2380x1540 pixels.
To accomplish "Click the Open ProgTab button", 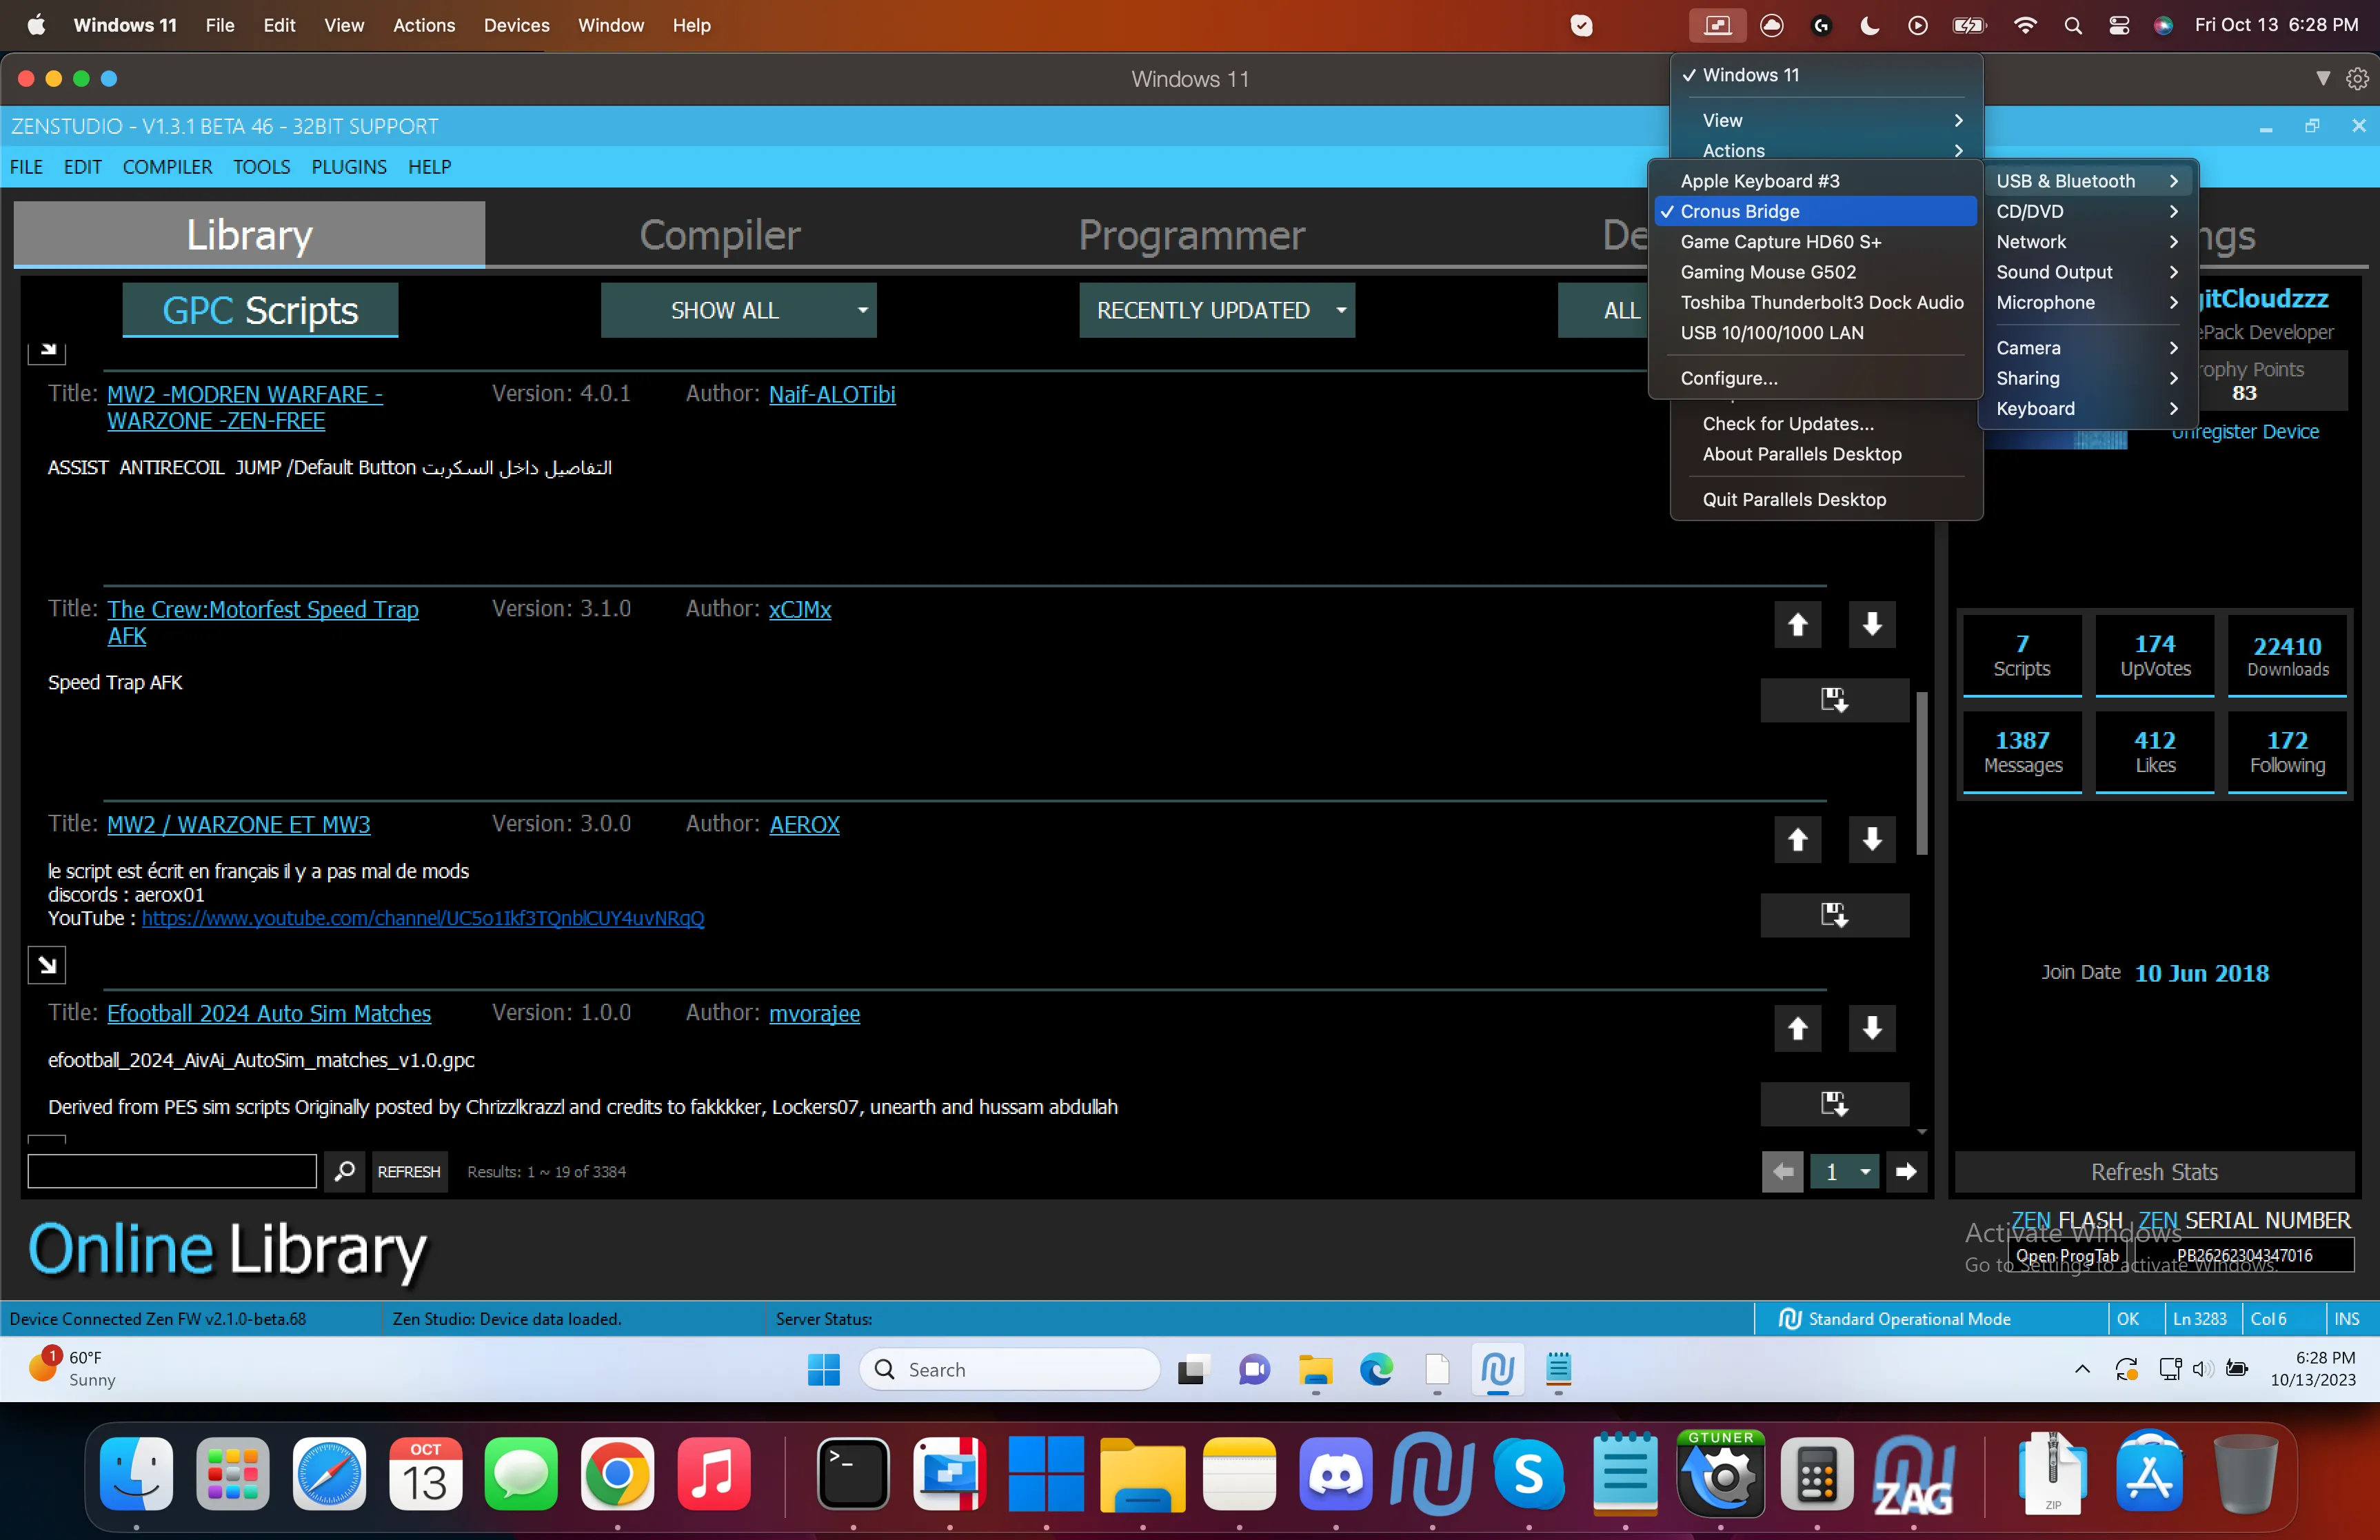I will [2067, 1256].
